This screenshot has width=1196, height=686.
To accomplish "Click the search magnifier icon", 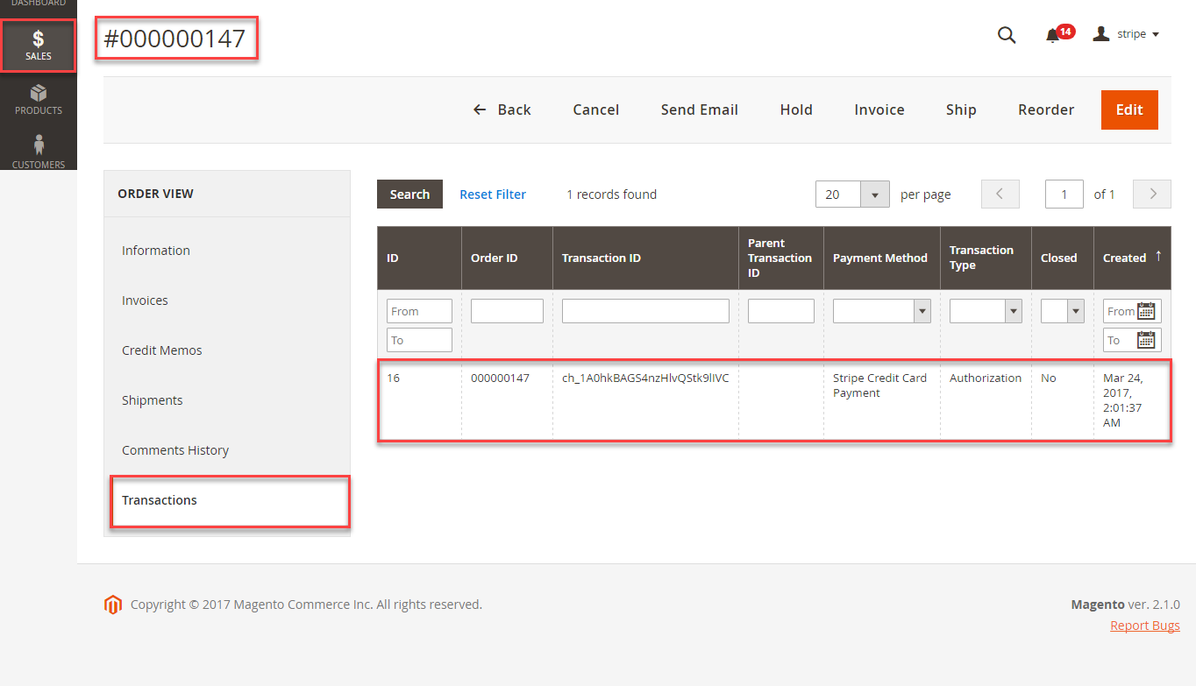I will [x=1007, y=35].
